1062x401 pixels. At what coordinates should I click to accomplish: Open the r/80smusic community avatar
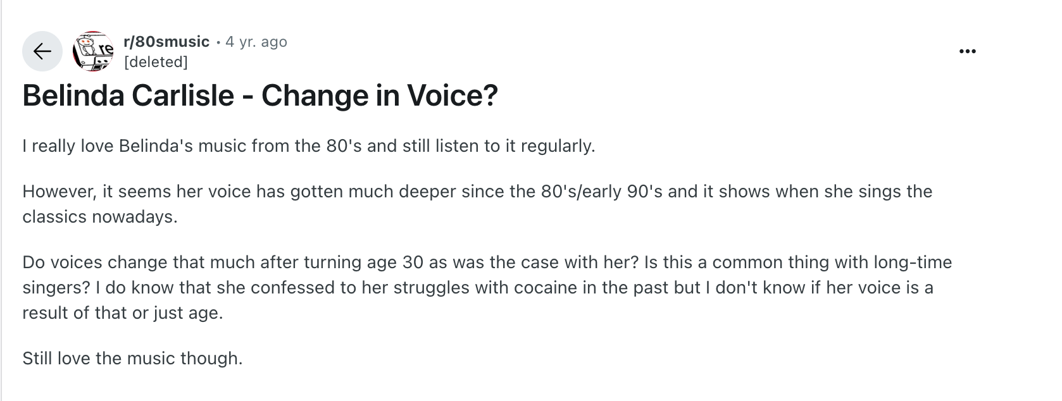(94, 51)
